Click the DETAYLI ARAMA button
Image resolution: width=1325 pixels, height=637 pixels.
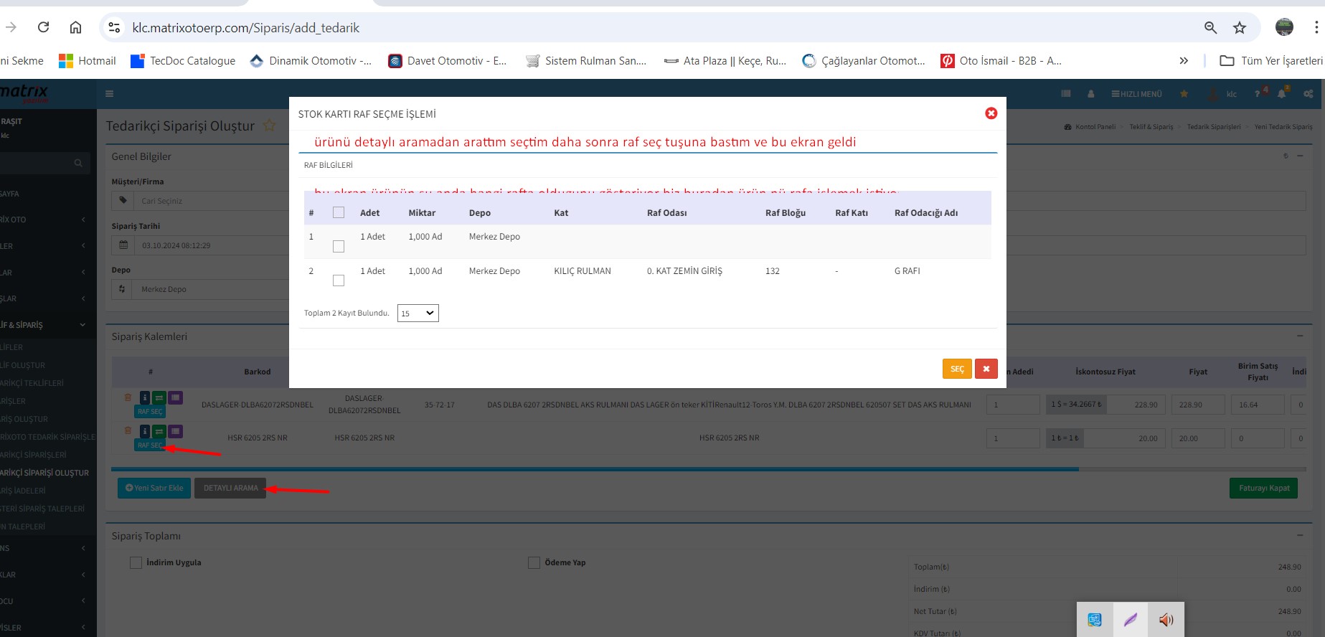tap(230, 488)
